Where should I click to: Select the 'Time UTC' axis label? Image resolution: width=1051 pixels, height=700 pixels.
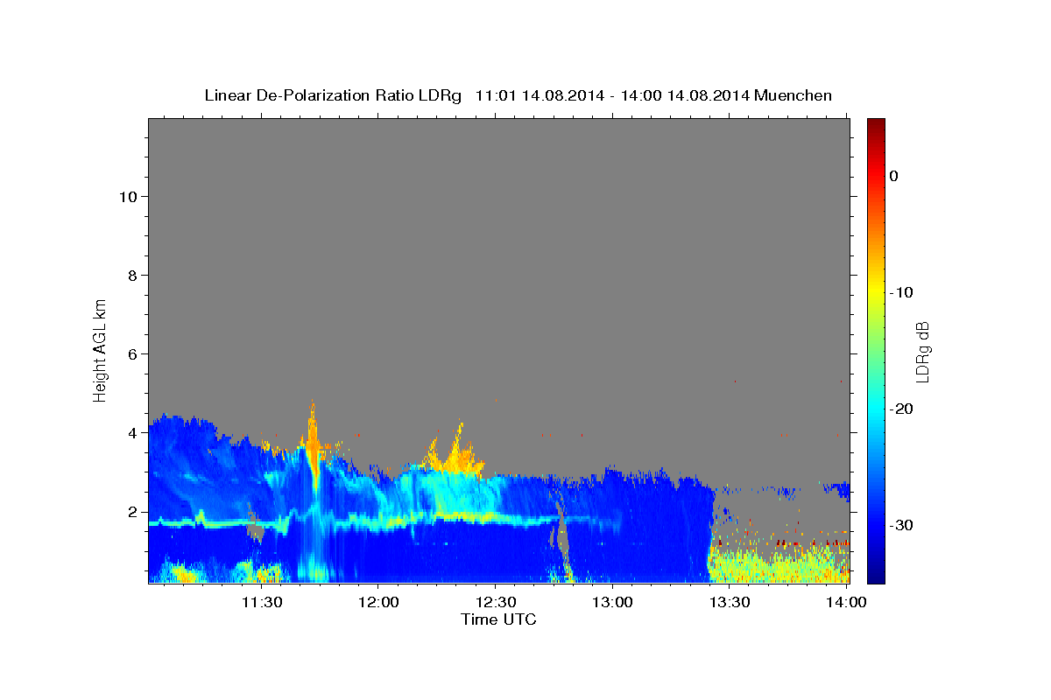tap(498, 619)
